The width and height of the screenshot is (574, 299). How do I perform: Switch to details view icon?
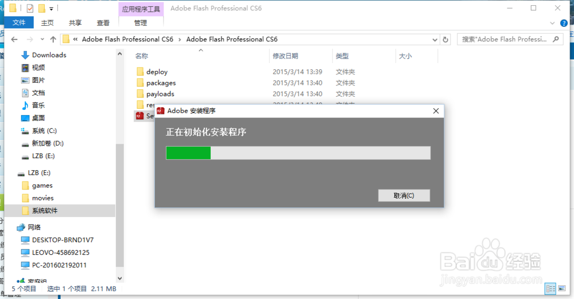pos(550,288)
